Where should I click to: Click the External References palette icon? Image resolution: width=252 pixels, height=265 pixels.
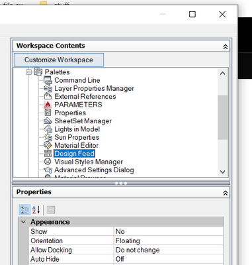tap(48, 97)
